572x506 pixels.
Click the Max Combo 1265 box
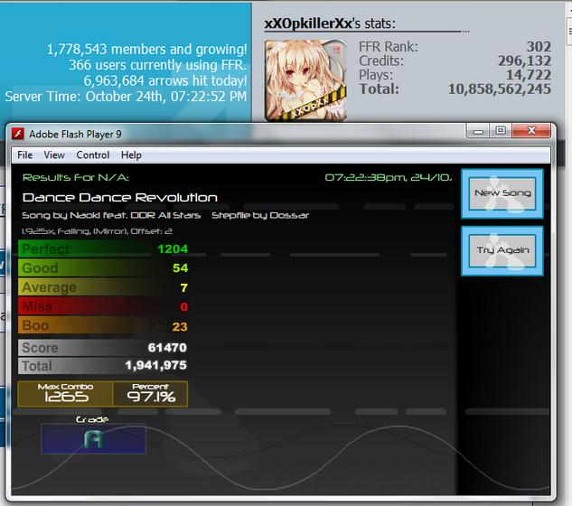pyautogui.click(x=66, y=394)
